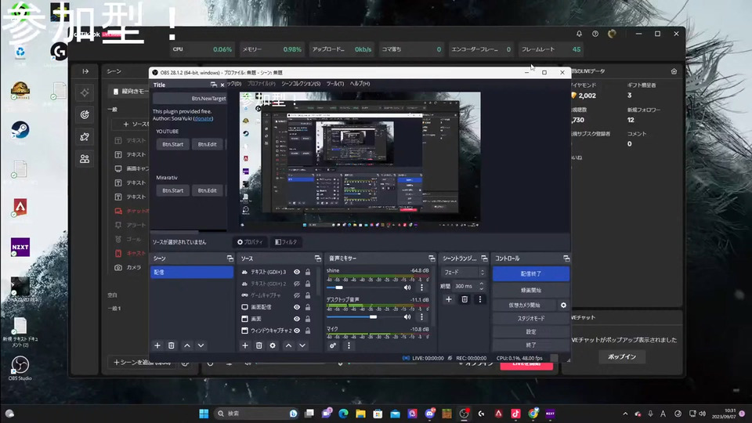Unlock 画面 source lock
The height and width of the screenshot is (423, 752).
(x=308, y=319)
